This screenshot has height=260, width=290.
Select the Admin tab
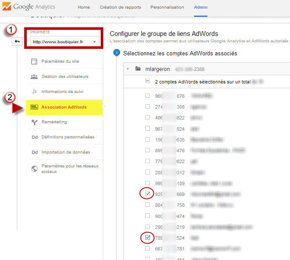coord(201,7)
